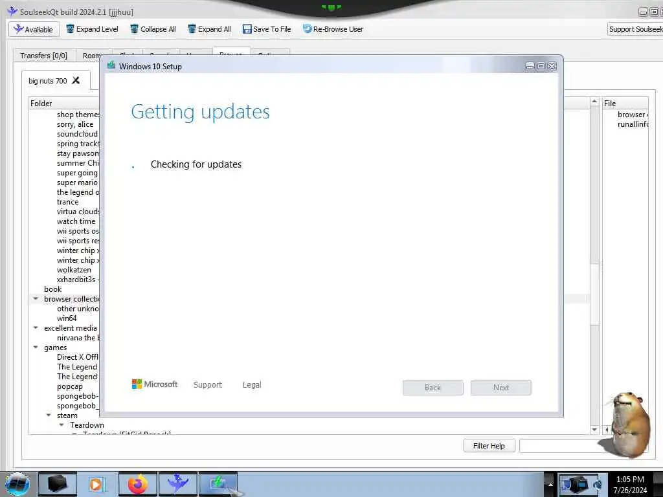Click Expand All toolbar button

click(210, 29)
